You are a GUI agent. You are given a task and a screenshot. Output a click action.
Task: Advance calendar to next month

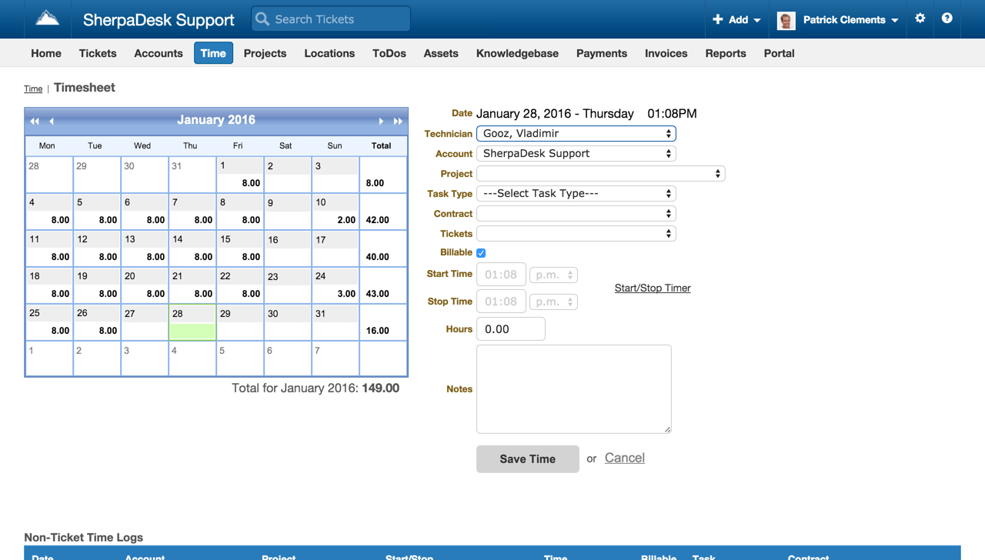[381, 121]
